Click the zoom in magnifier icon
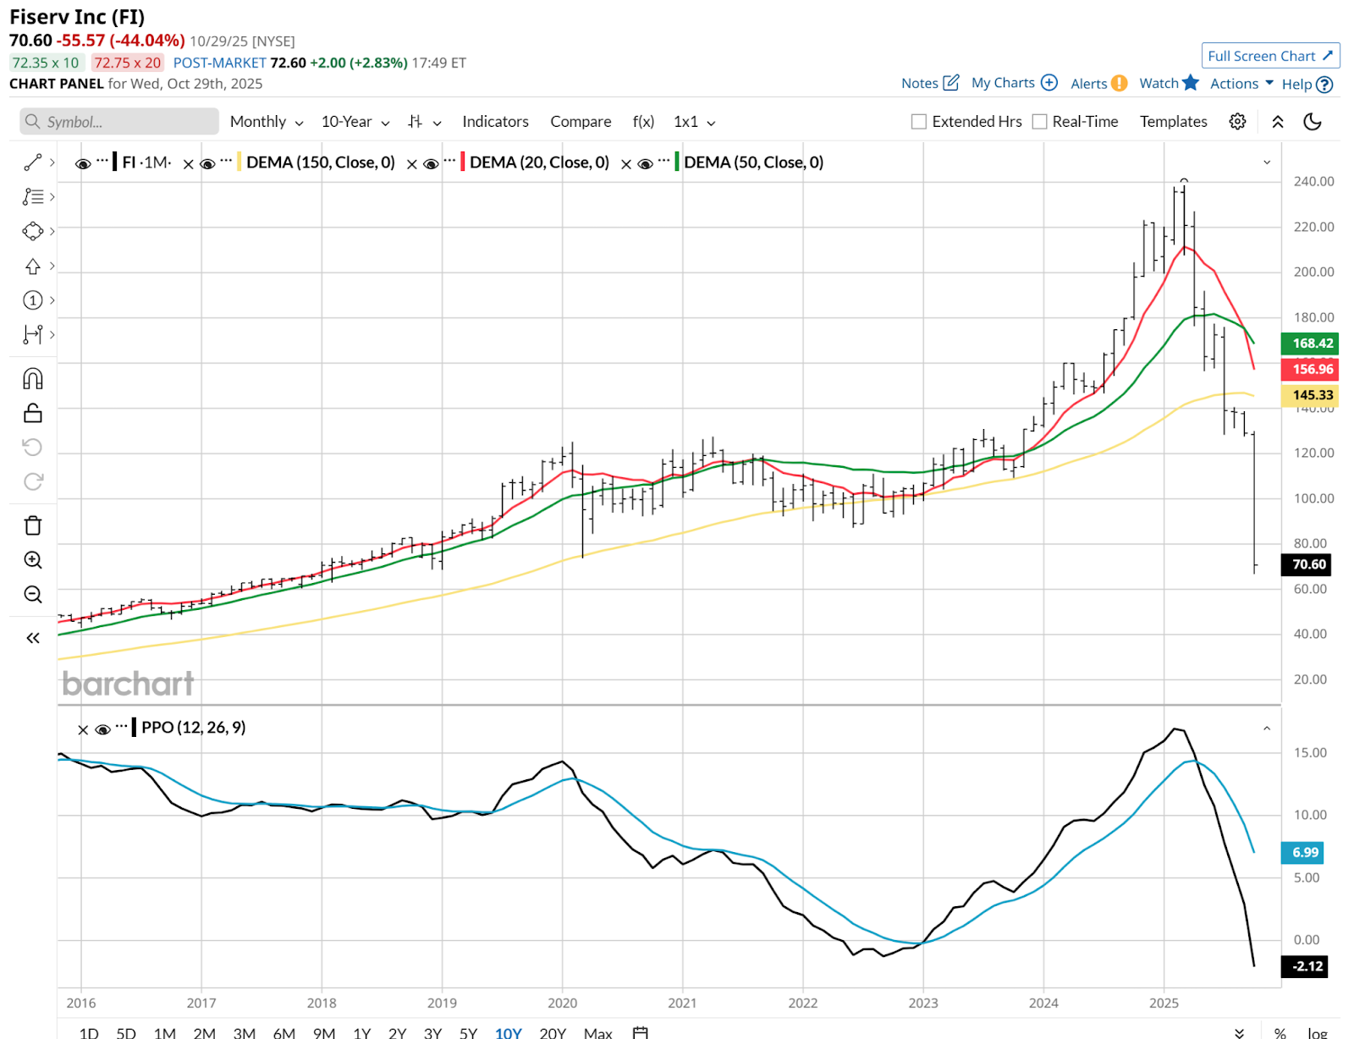The height and width of the screenshot is (1039, 1354). click(33, 560)
